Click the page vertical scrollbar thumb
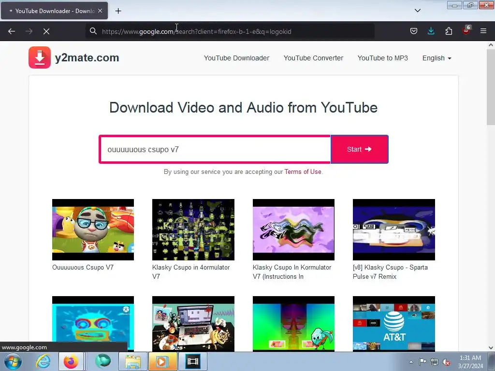The image size is (495, 371). [491, 87]
